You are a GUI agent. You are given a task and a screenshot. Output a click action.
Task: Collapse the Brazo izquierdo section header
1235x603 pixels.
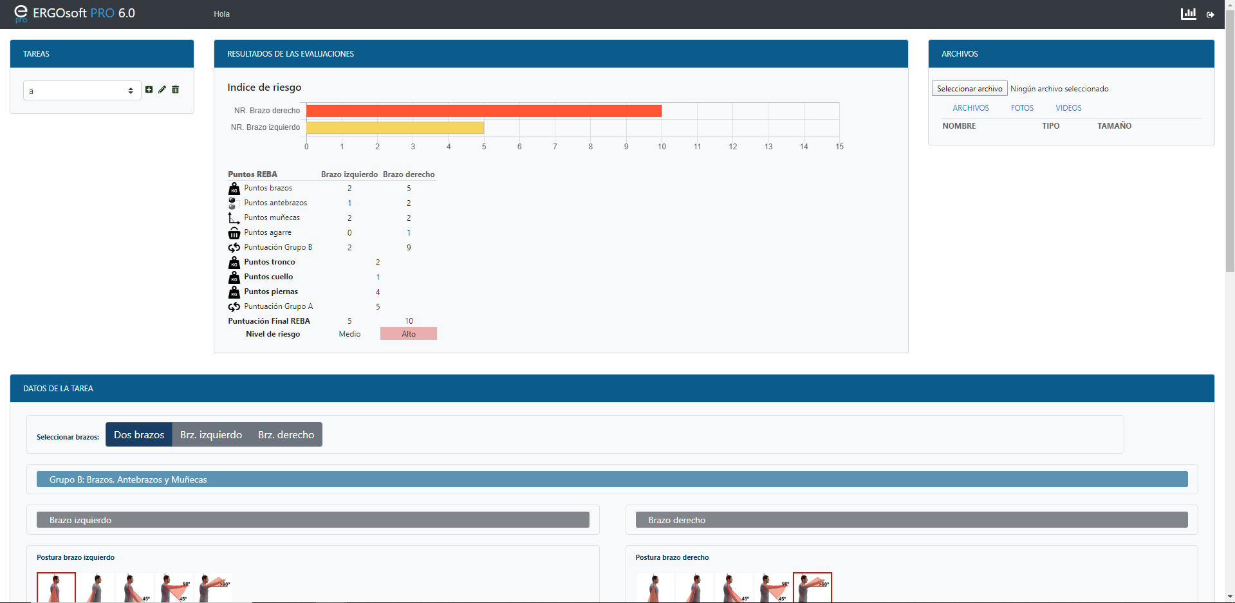[313, 520]
